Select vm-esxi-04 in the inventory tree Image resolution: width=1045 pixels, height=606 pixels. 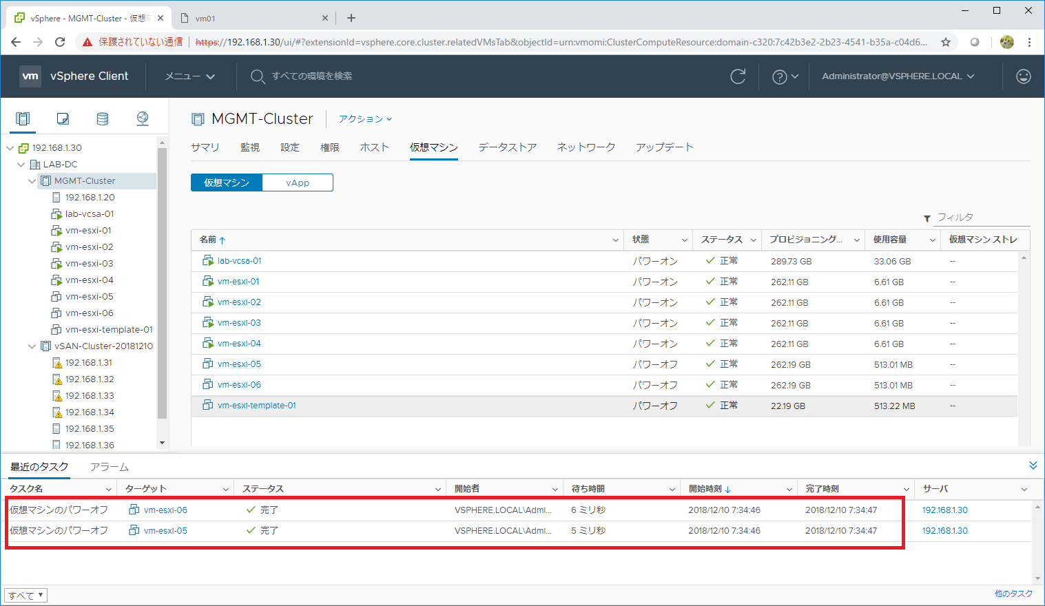90,280
